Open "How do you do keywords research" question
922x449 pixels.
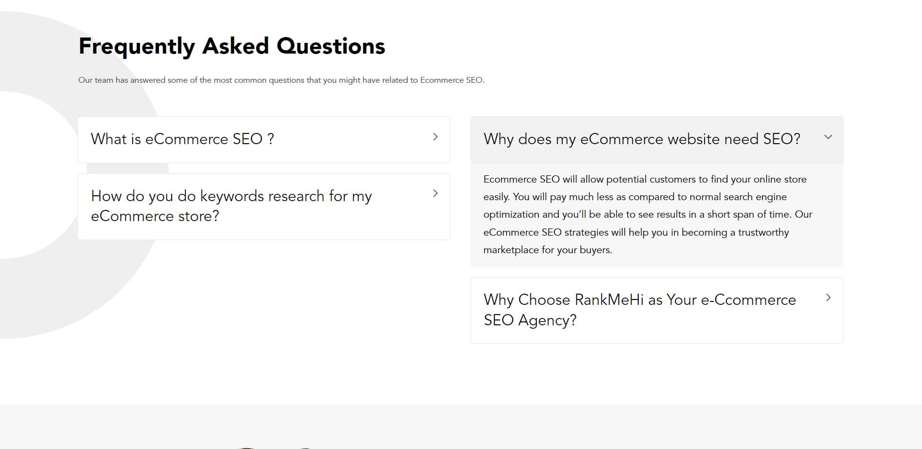point(264,206)
